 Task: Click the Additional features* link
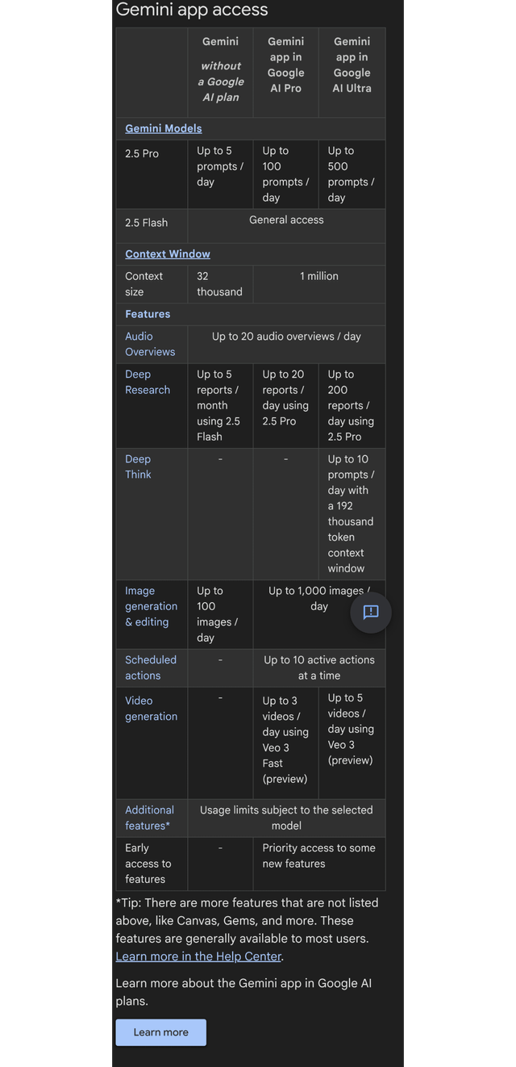click(x=149, y=818)
